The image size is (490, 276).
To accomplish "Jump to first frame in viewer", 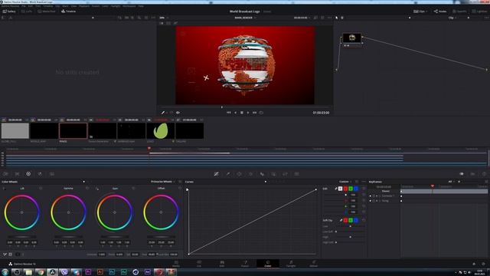I will [x=228, y=113].
